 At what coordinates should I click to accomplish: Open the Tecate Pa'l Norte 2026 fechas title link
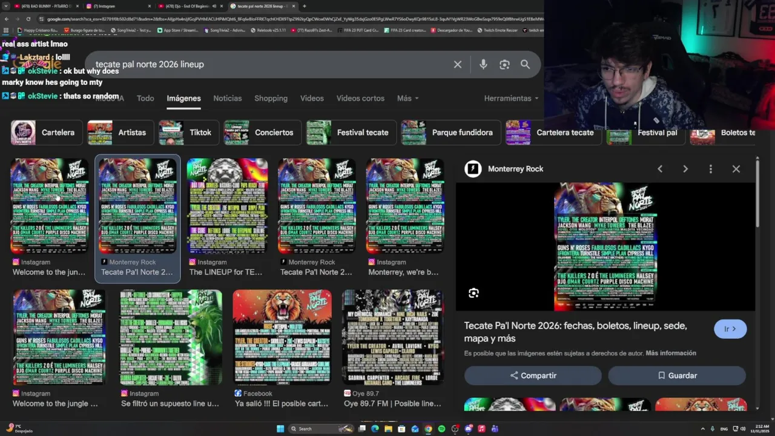pyautogui.click(x=576, y=332)
